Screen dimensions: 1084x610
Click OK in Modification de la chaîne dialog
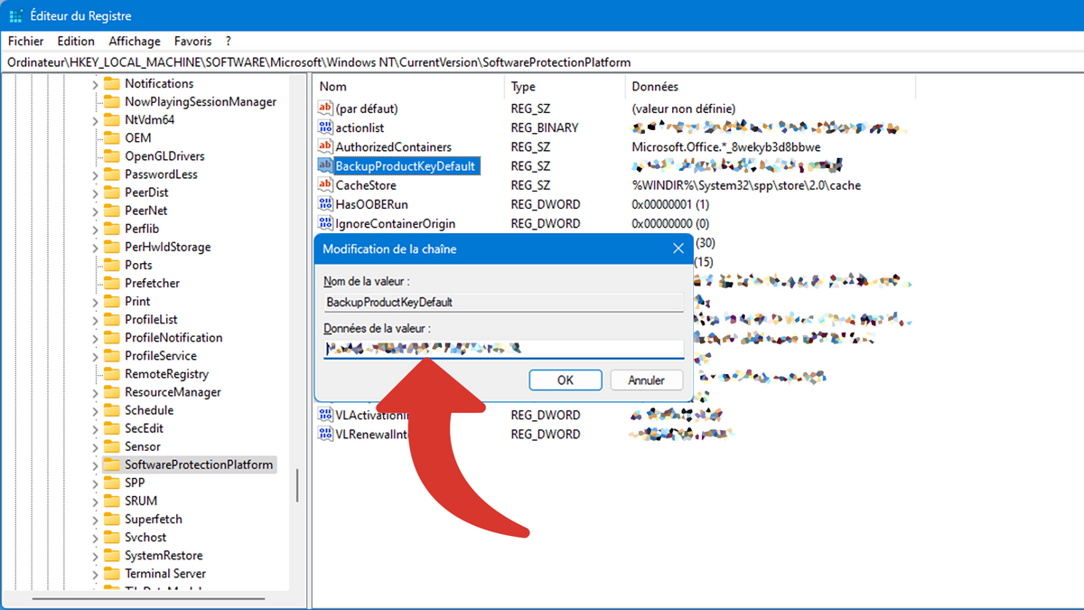(x=565, y=380)
